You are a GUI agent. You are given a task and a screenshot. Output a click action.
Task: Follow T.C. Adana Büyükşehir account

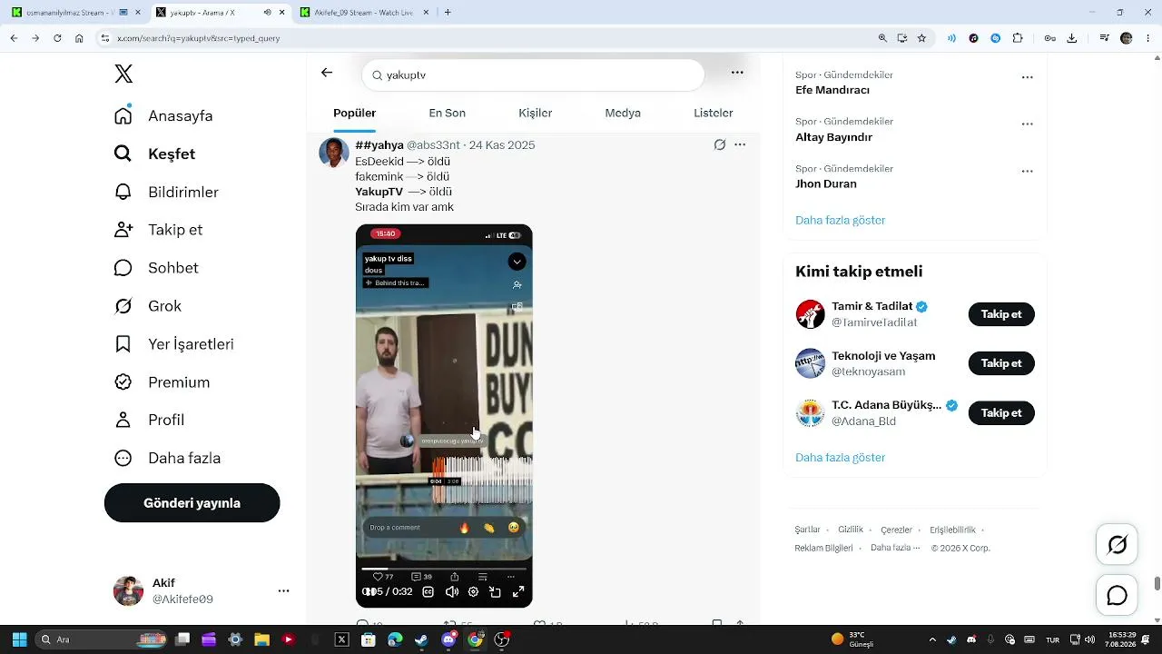pyautogui.click(x=1001, y=413)
